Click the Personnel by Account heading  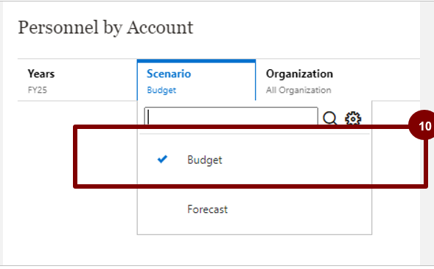[105, 28]
